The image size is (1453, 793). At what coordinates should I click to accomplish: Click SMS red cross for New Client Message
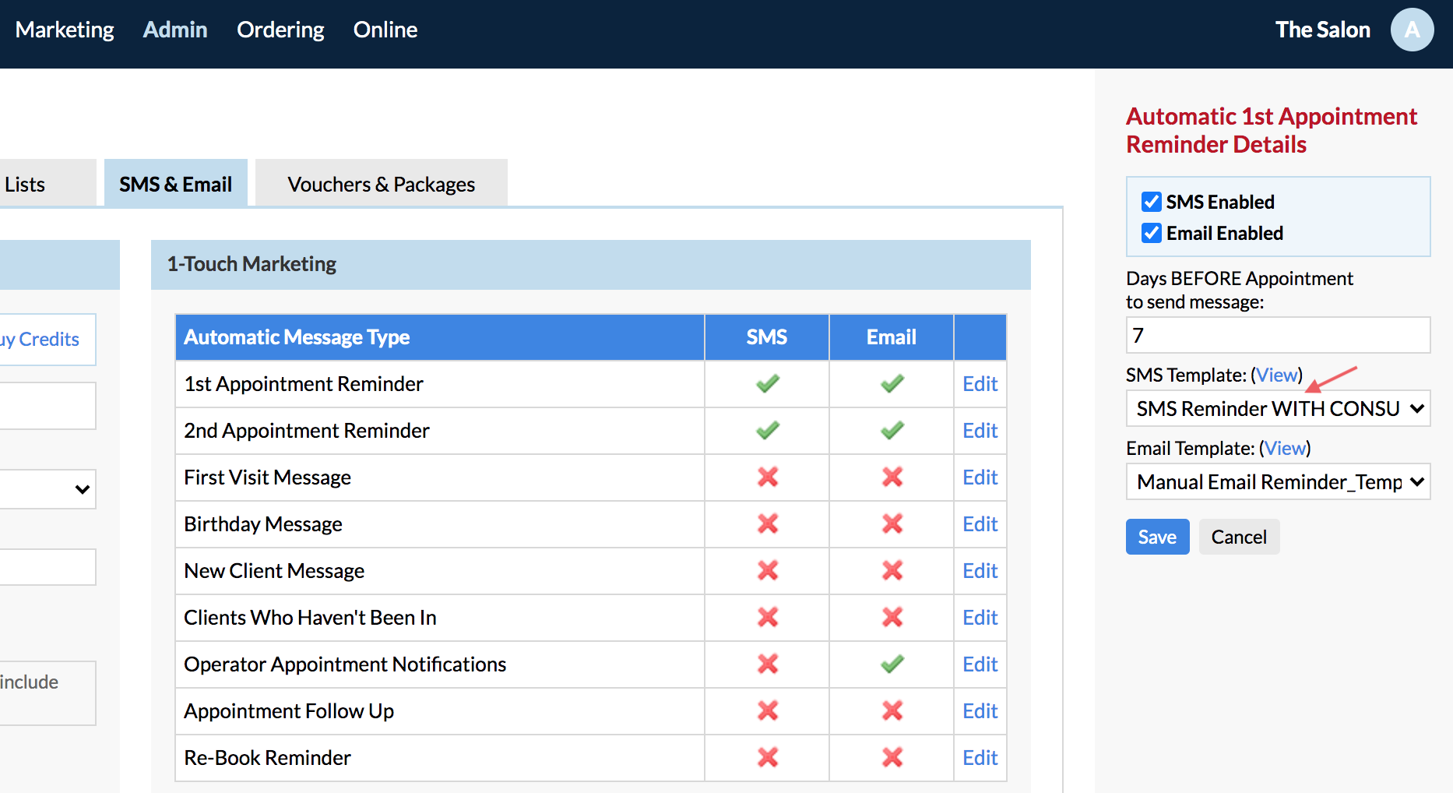[768, 570]
